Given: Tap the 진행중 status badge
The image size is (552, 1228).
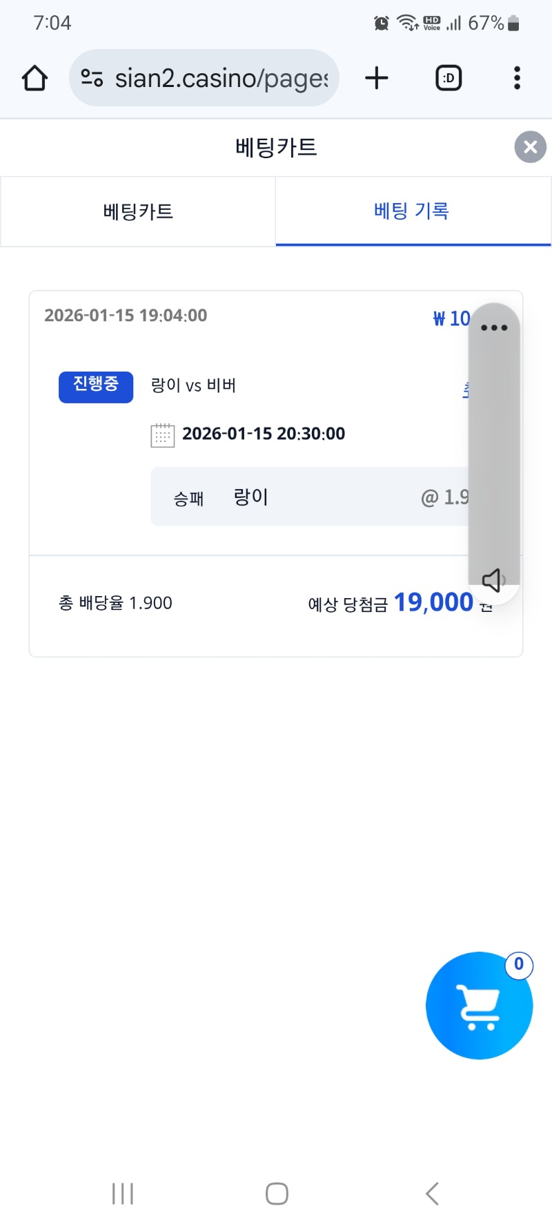Looking at the screenshot, I should 96,386.
